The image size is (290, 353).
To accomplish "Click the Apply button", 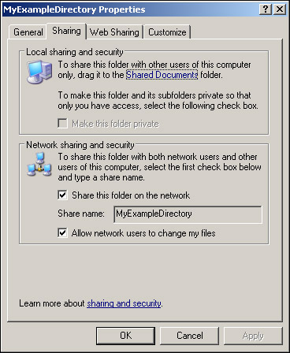I will (x=253, y=336).
